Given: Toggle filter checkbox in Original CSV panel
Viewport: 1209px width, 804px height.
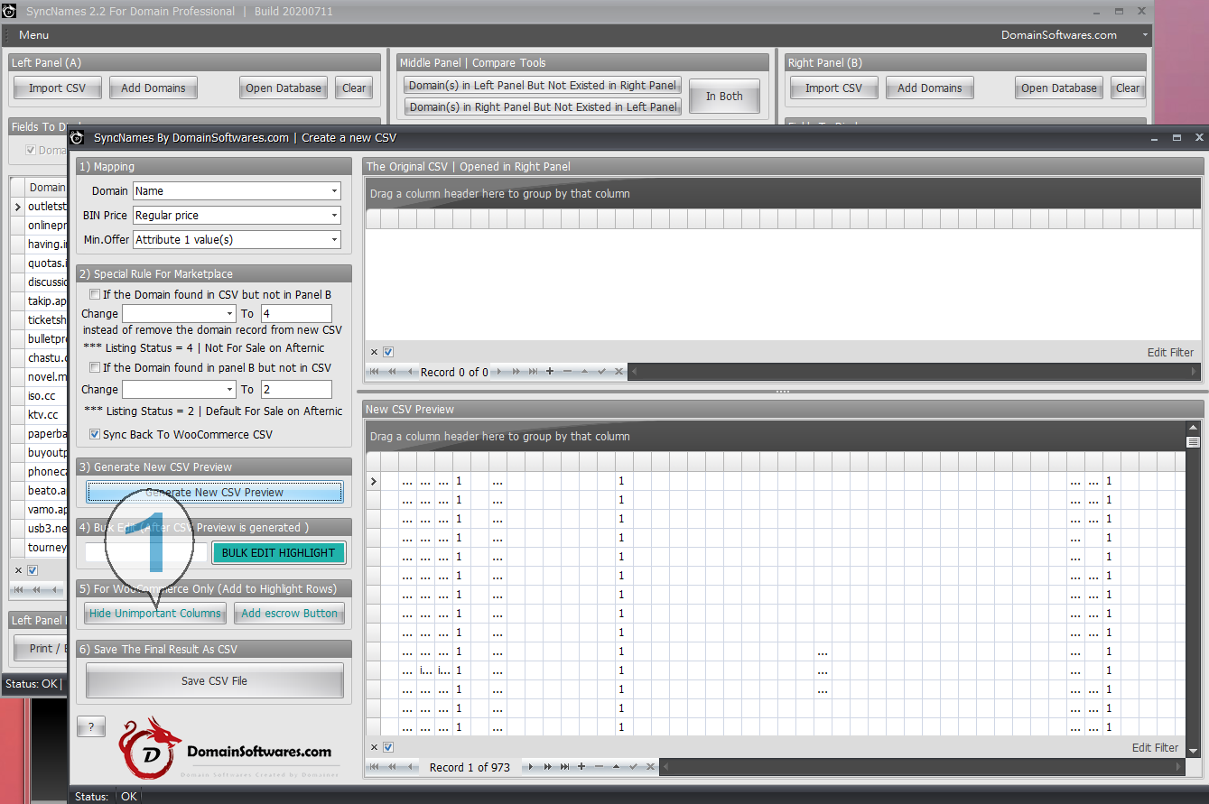Looking at the screenshot, I should tap(388, 352).
